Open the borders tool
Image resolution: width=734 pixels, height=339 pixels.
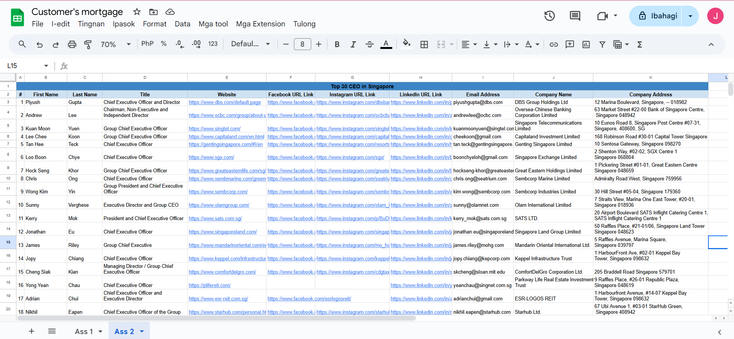pyautogui.click(x=424, y=44)
